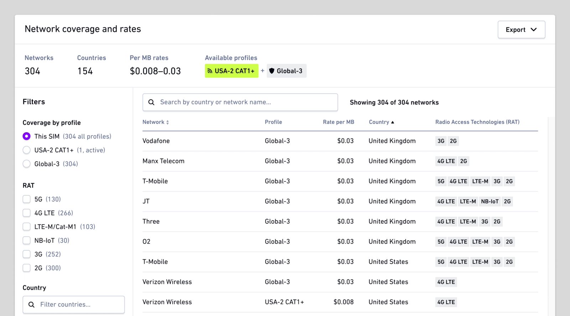This screenshot has height=316, width=570.
Task: Select the This SIM radio option
Action: (26, 136)
